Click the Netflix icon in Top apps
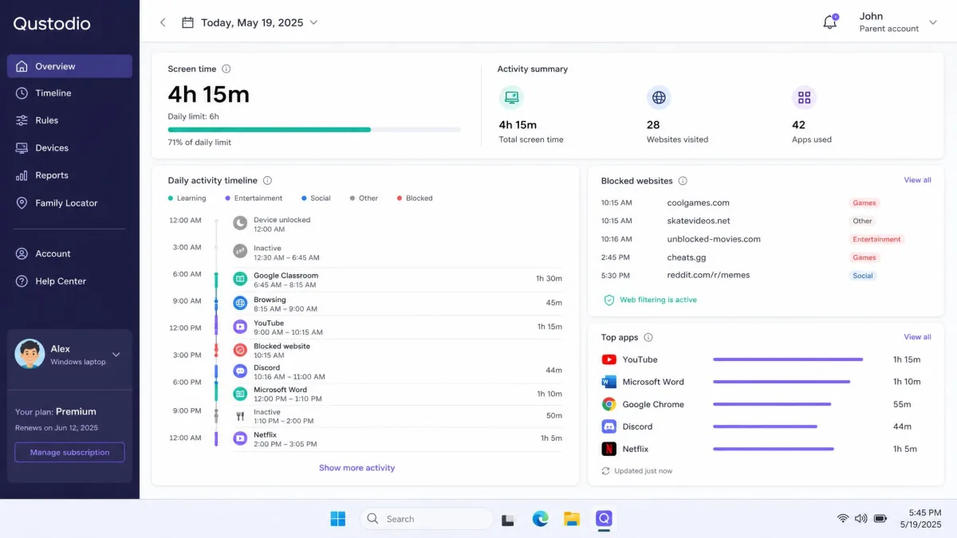The image size is (957, 538). (x=609, y=449)
